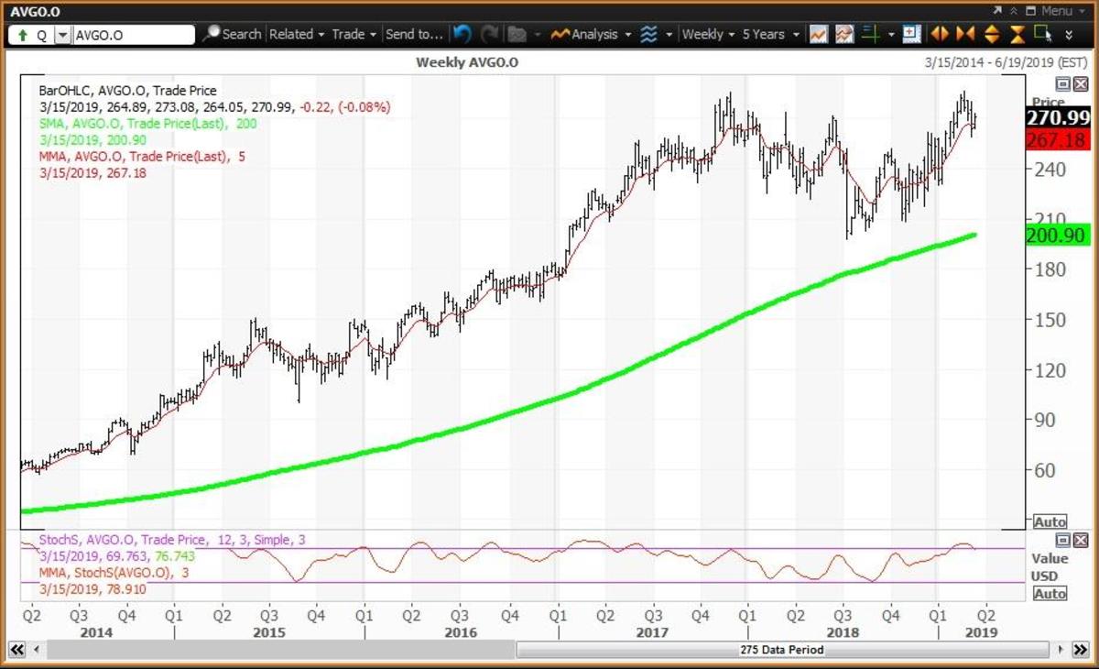Close the price pane with its X icon
This screenshot has width=1099, height=669.
point(1079,83)
